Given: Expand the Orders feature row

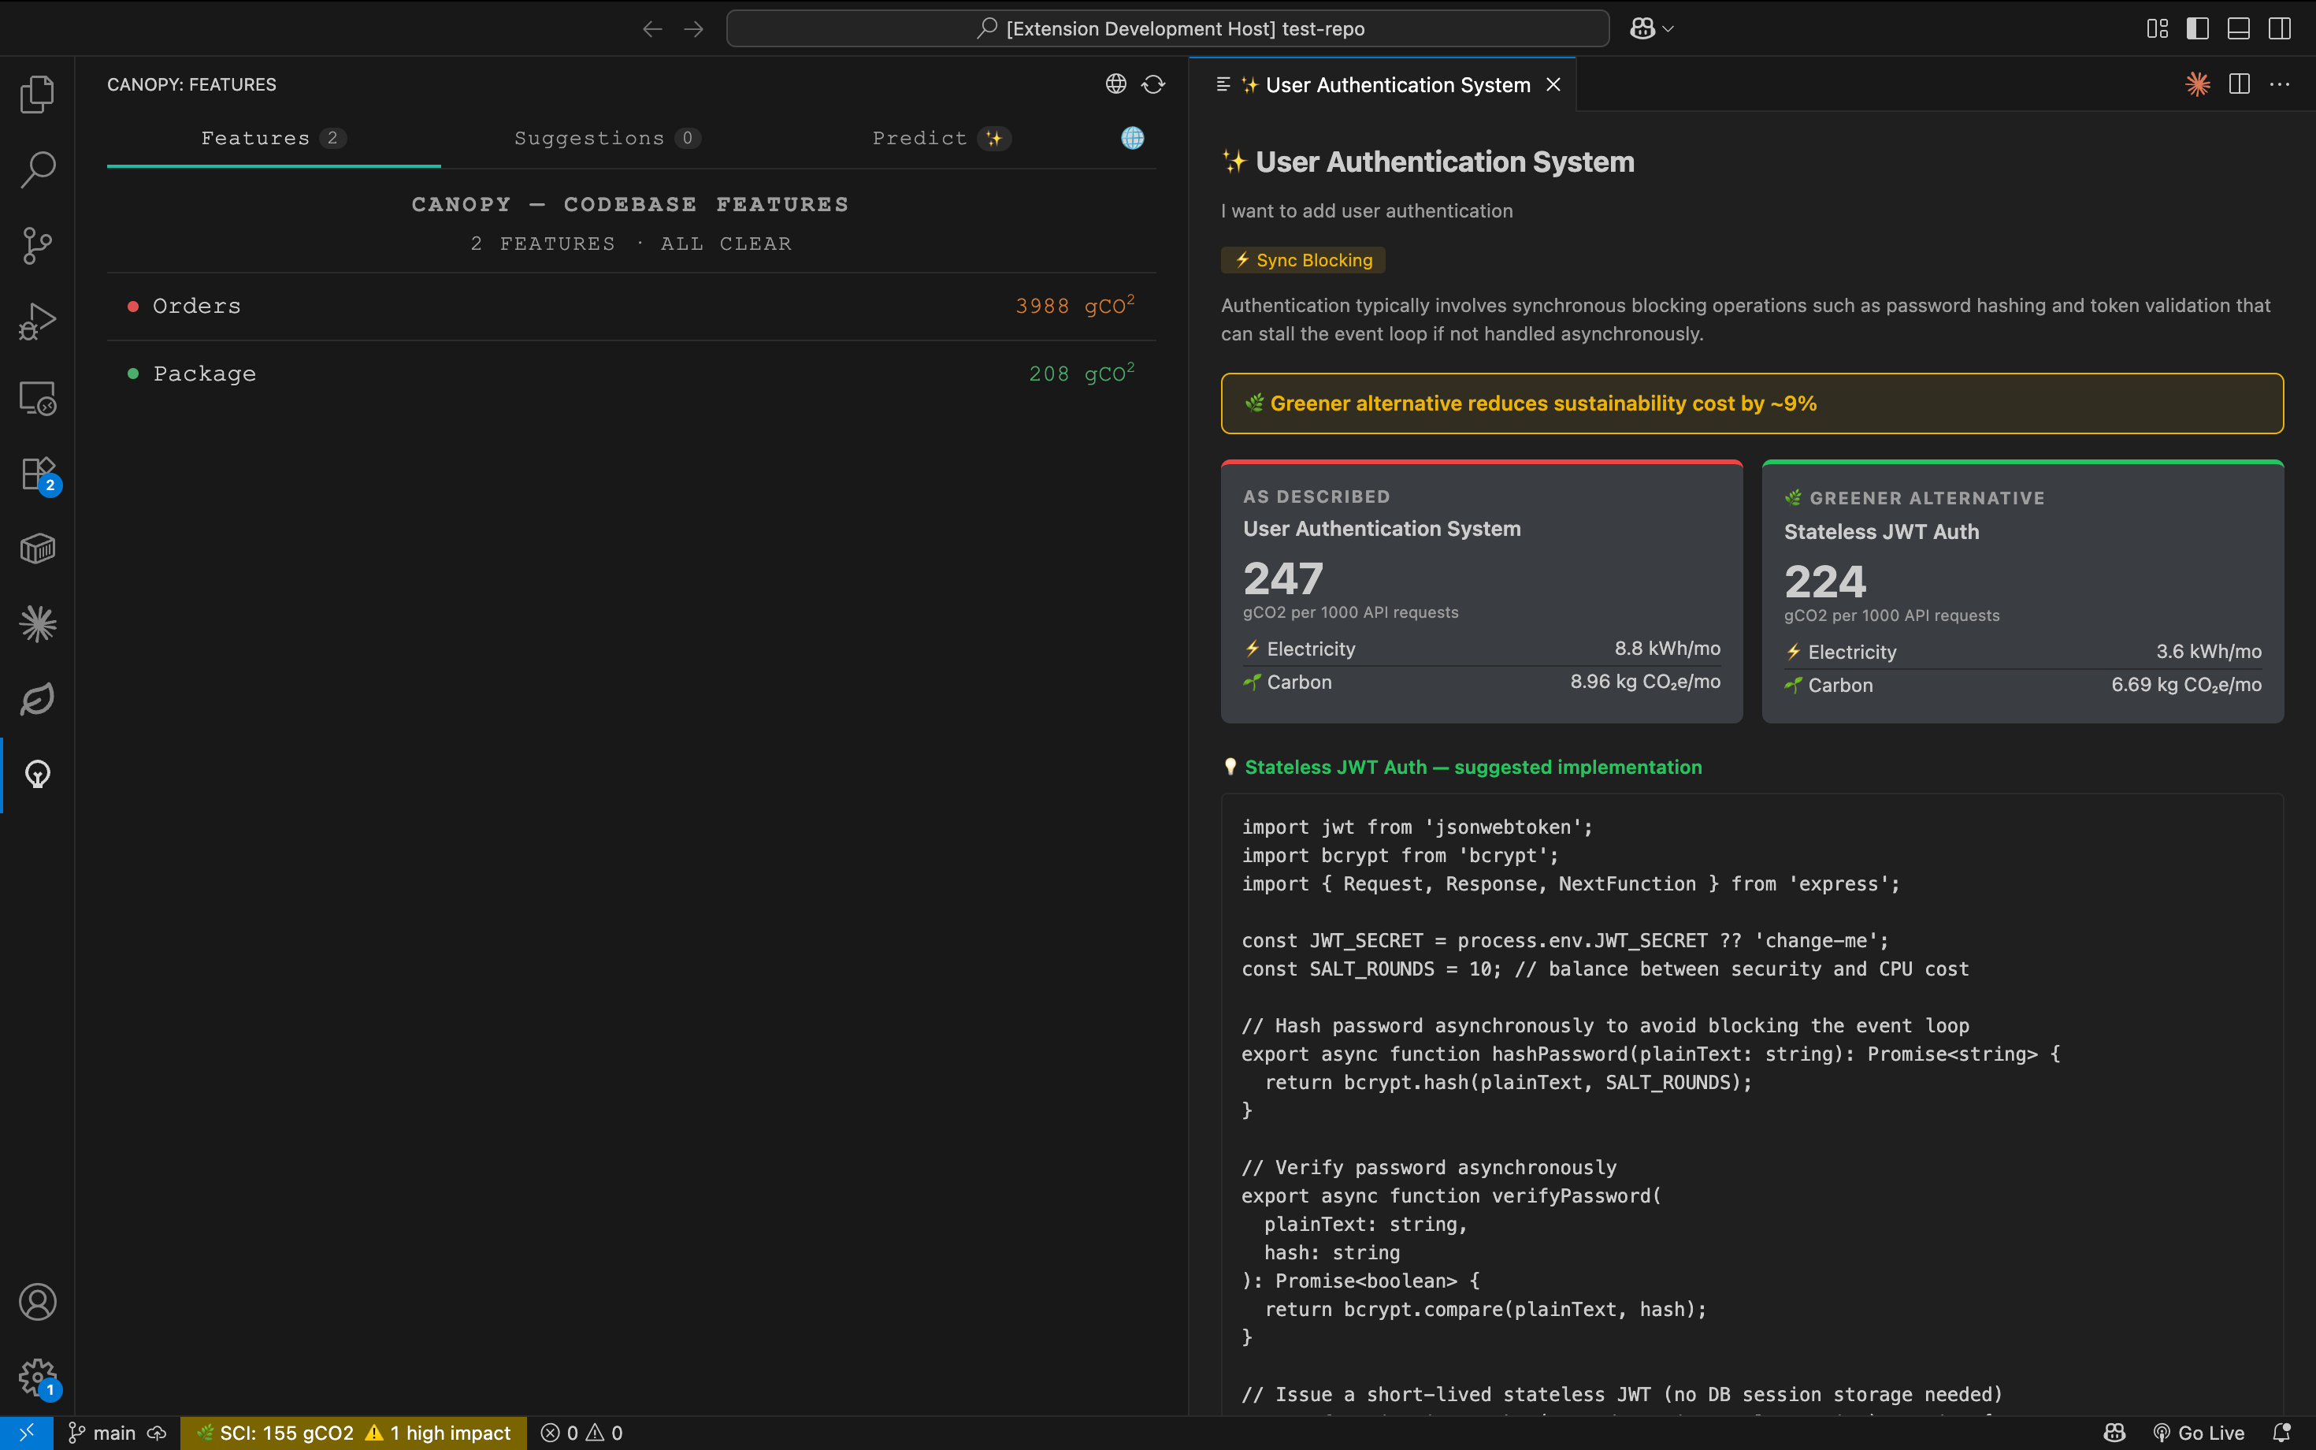Looking at the screenshot, I should [196, 306].
